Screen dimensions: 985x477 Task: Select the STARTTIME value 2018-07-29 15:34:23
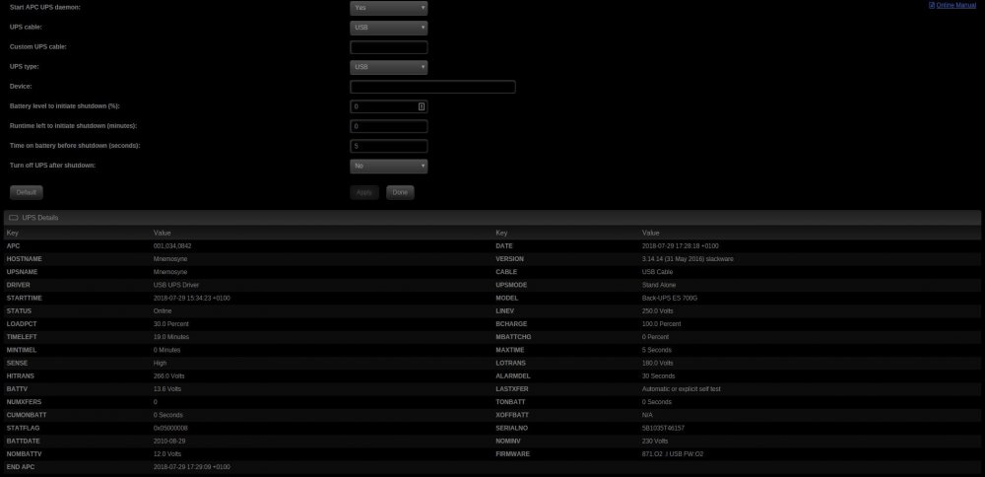[192, 298]
